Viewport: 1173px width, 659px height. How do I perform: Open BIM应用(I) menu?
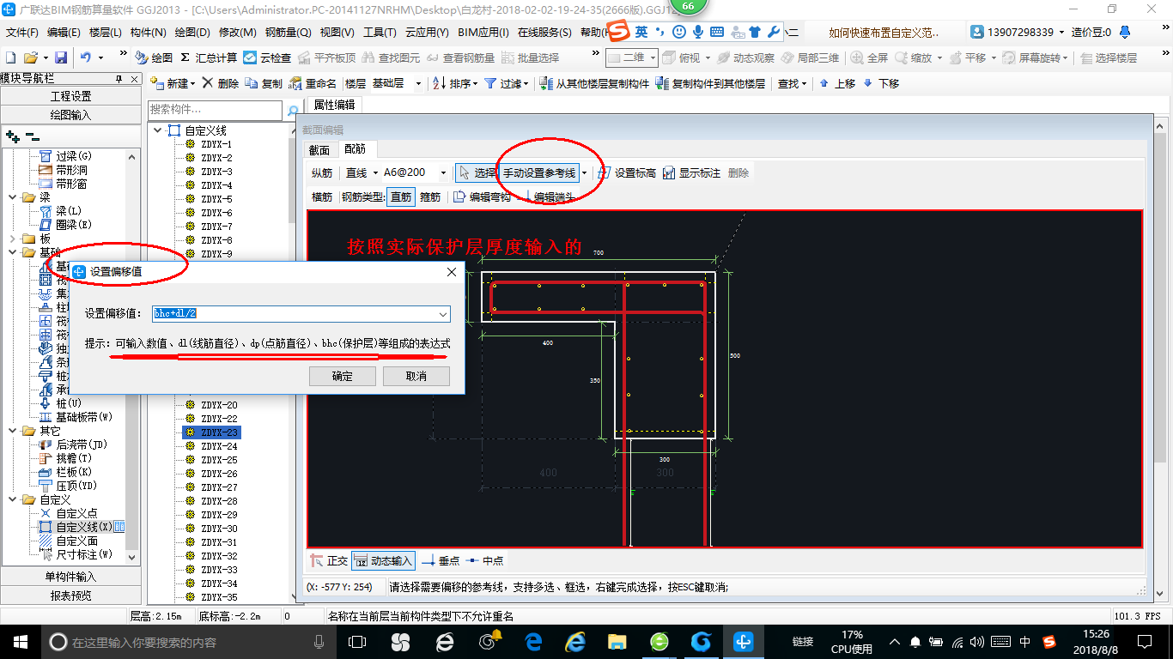click(483, 33)
